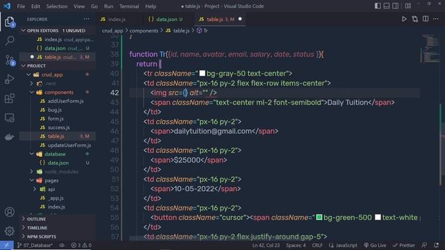Click the text-white color swatch

378,217
